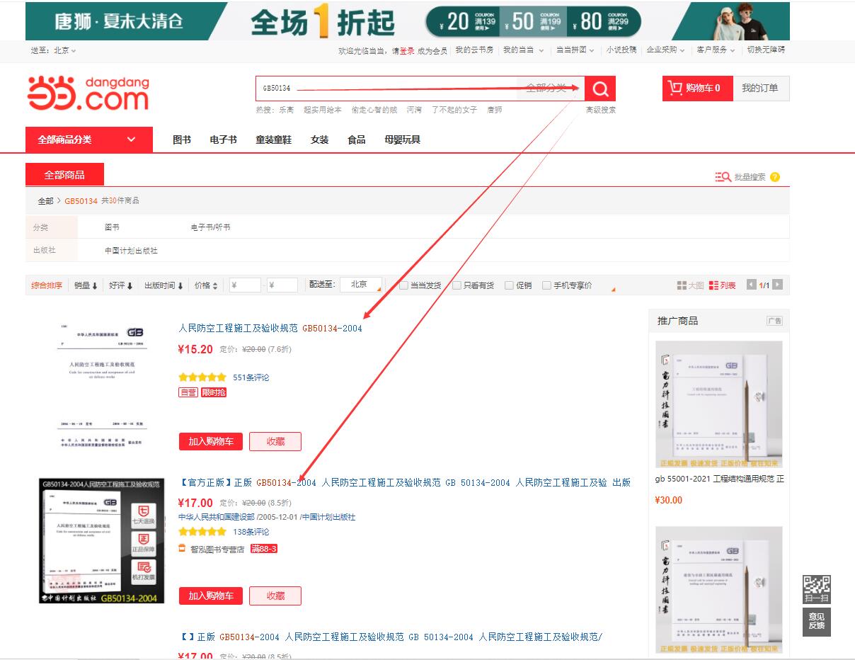855x660 pixels.
Task: Open the 购物车 0 shopping cart
Action: tap(697, 89)
